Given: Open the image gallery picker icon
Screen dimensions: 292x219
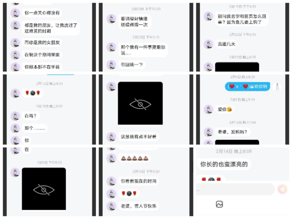Looking at the screenshot, I should tap(219, 204).
